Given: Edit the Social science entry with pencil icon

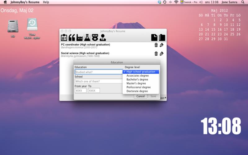Looking at the screenshot, I should [162, 54].
